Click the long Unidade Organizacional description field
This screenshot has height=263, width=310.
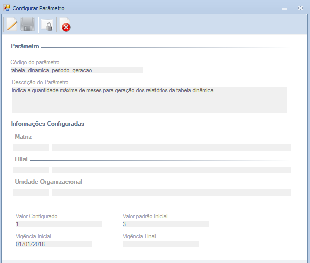[x=171, y=192]
